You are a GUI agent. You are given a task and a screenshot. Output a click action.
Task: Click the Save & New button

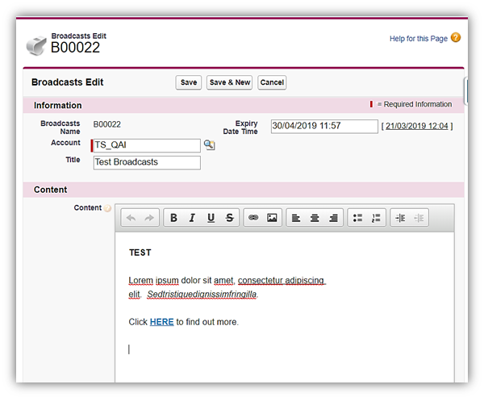point(230,82)
